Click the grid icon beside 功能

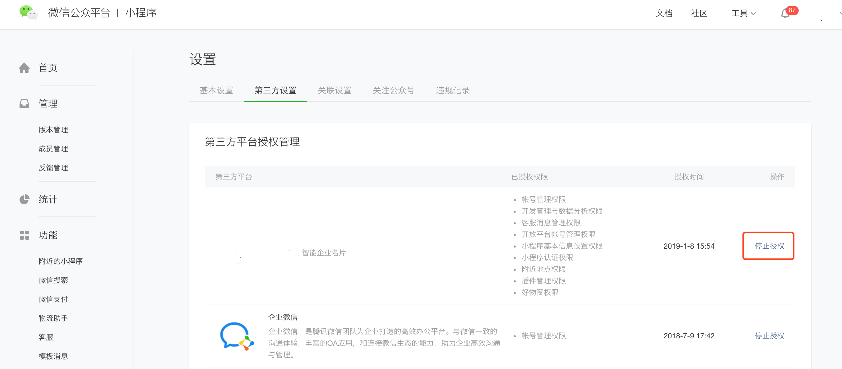click(x=24, y=235)
